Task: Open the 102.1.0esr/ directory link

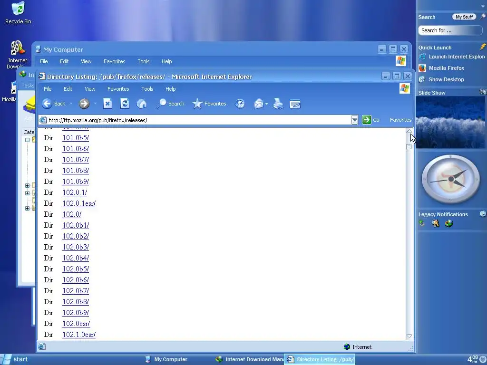Action: pyautogui.click(x=79, y=334)
